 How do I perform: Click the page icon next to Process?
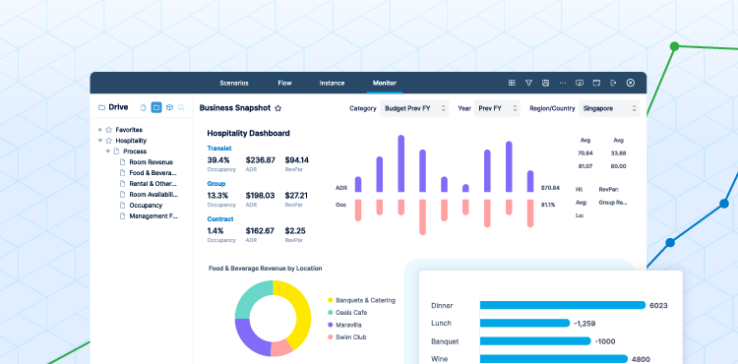(x=116, y=152)
